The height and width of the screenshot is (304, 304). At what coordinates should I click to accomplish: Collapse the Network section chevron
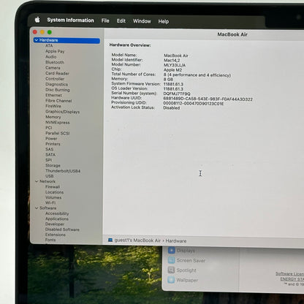click(37, 181)
